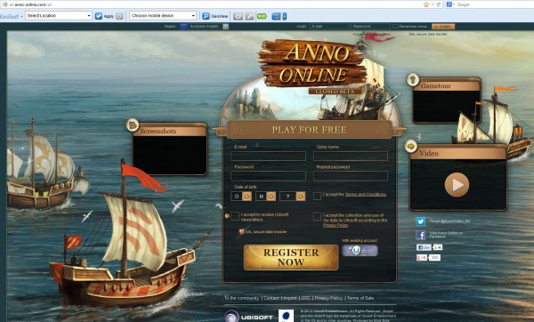Screen dimensions: 534x322
Task: Click the Ubisoft logo in the footer
Action: point(249,317)
